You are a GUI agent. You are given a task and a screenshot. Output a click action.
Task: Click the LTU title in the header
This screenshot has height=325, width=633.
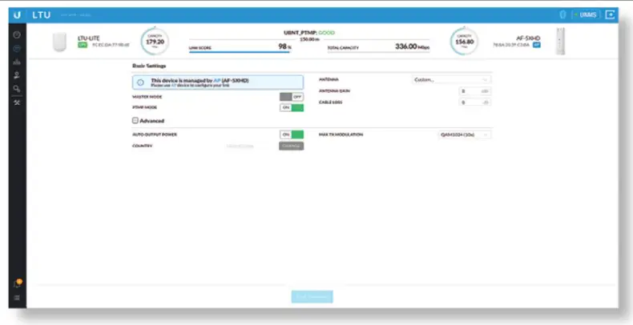pos(42,15)
